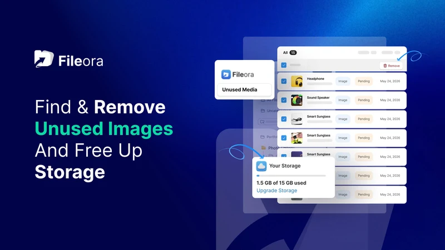The height and width of the screenshot is (250, 445).
Task: Click May 24, 2026 date in Sound Speaker row
Action: [390, 100]
